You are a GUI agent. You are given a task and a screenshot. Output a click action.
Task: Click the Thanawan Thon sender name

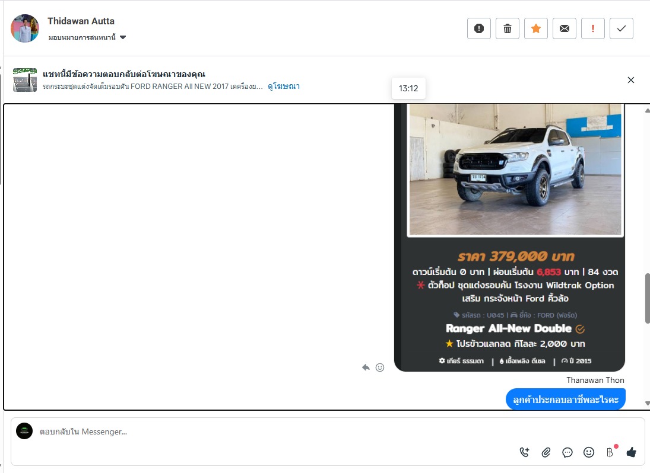pyautogui.click(x=595, y=380)
